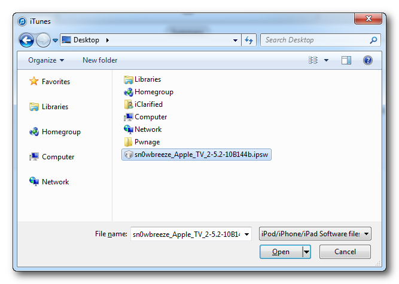Grab the dialog resize grip corner
Screen dimensions: 399x284
pos(377,263)
